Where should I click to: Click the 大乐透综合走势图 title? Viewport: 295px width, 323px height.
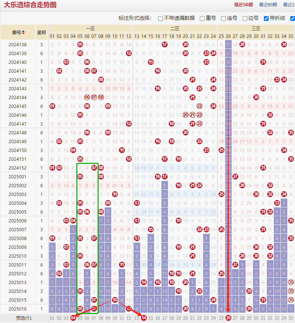[x=30, y=5]
